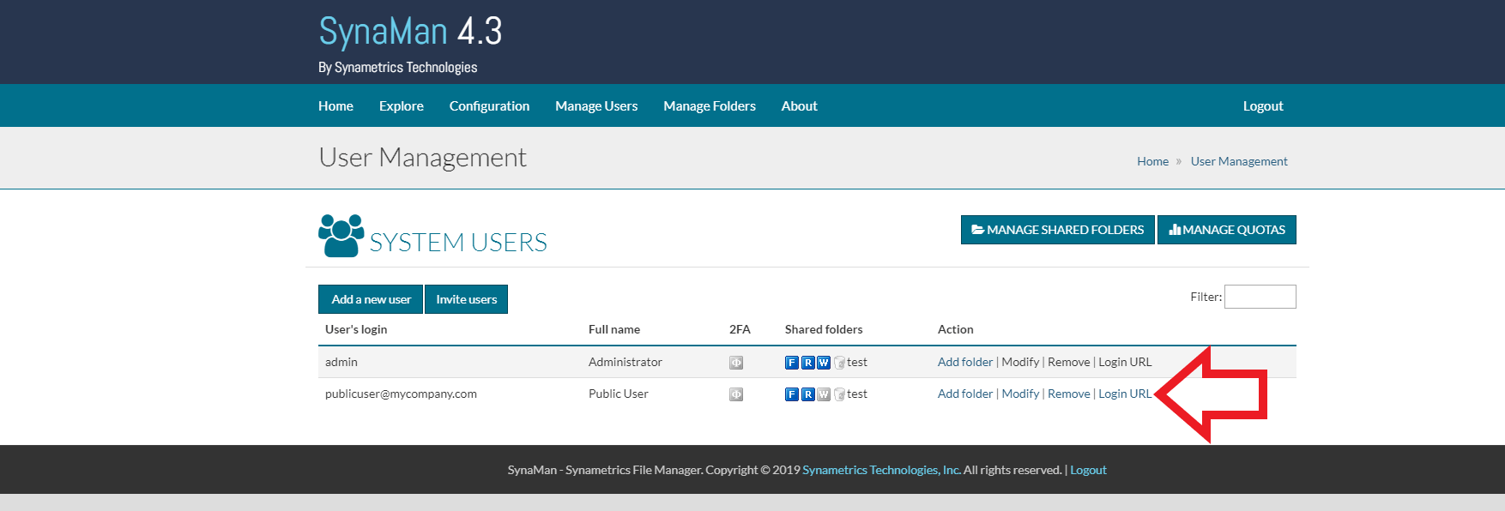Click Full name column header
Screen dimensions: 1505x511
[614, 329]
